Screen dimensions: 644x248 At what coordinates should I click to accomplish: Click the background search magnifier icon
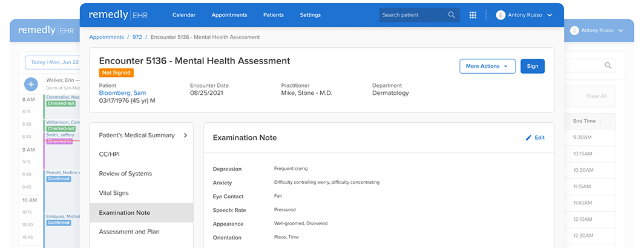608,66
